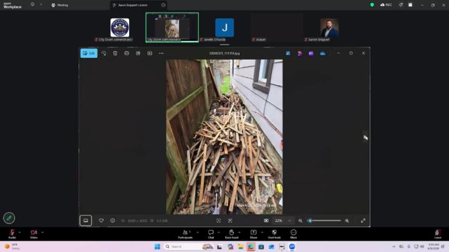
Task: Click the white view layout icon in title bar
Action: [x=410, y=5]
